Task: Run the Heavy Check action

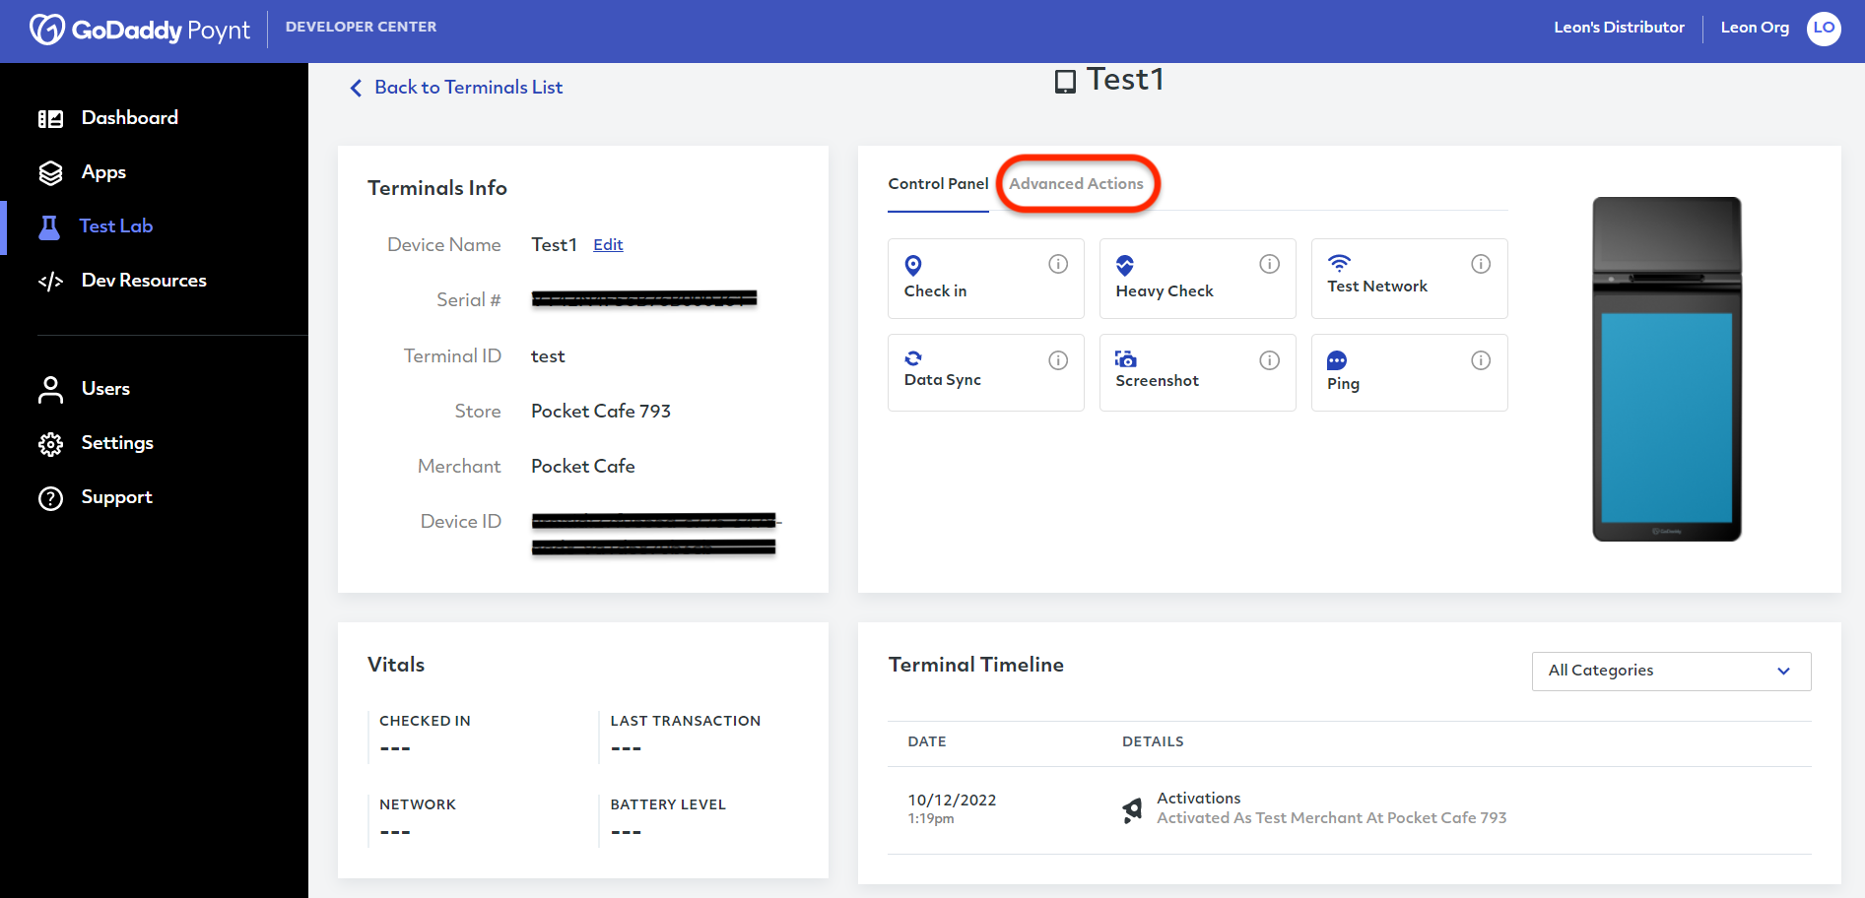Action: click(1197, 279)
